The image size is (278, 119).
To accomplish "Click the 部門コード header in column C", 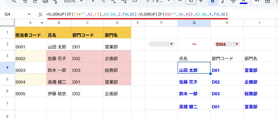I will coord(87,33).
